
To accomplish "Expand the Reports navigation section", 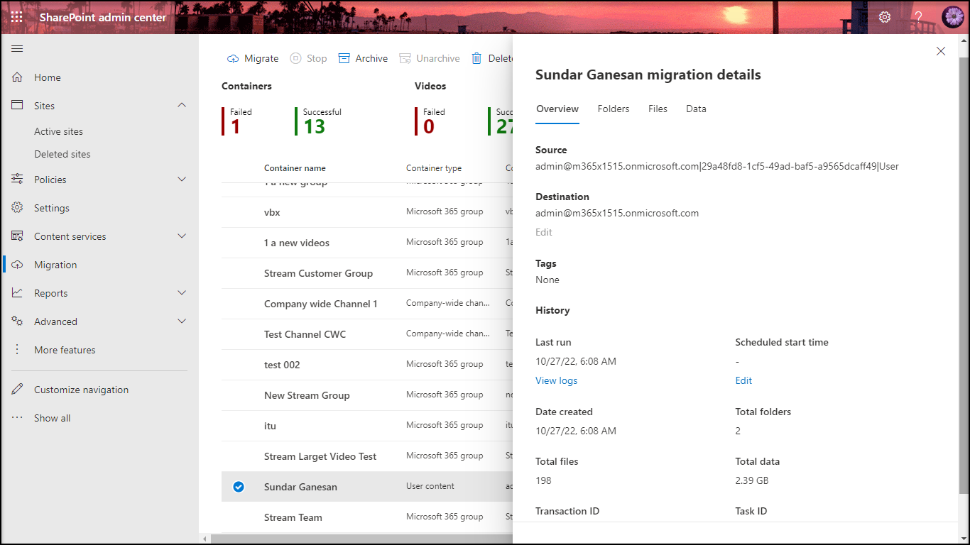I will (182, 293).
